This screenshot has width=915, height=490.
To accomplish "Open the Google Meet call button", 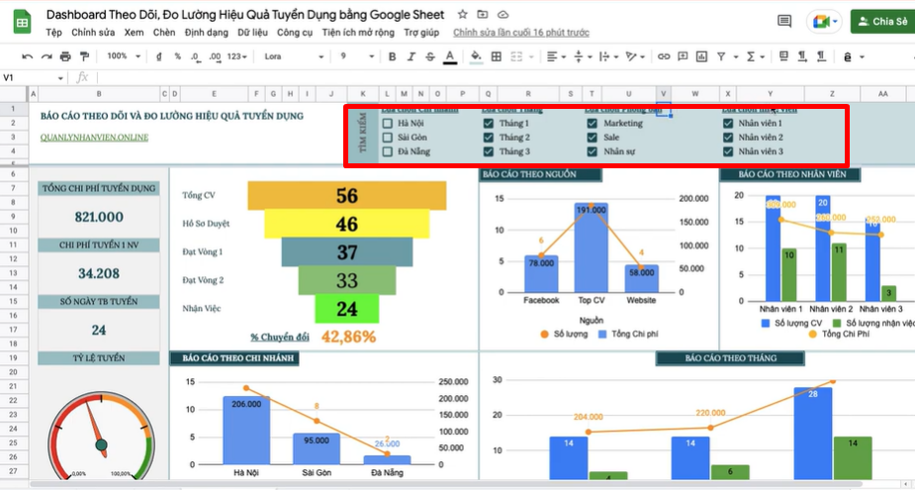I will point(825,22).
